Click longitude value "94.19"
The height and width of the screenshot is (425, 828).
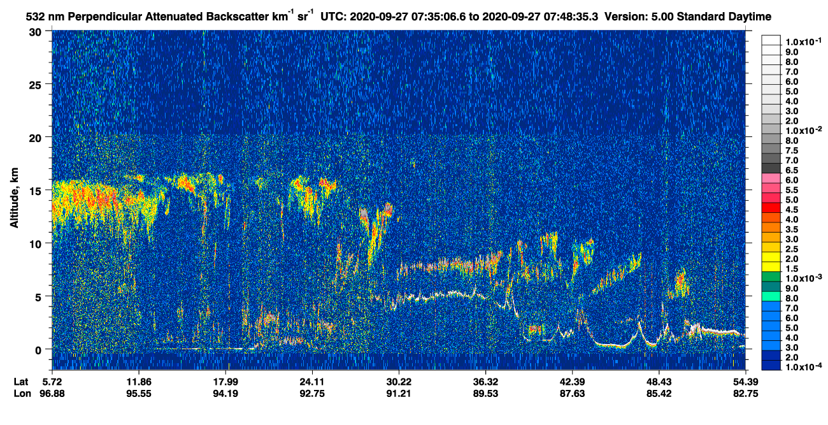click(225, 394)
